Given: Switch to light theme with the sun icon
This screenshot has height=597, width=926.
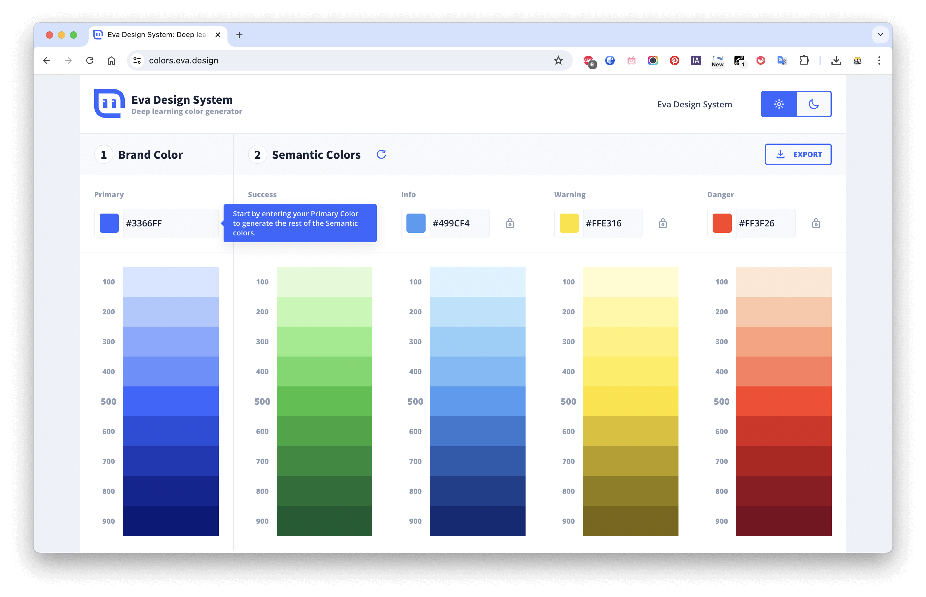Looking at the screenshot, I should pyautogui.click(x=778, y=104).
